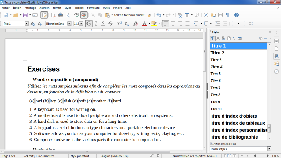Paste with the clipboard icon

click(x=107, y=15)
